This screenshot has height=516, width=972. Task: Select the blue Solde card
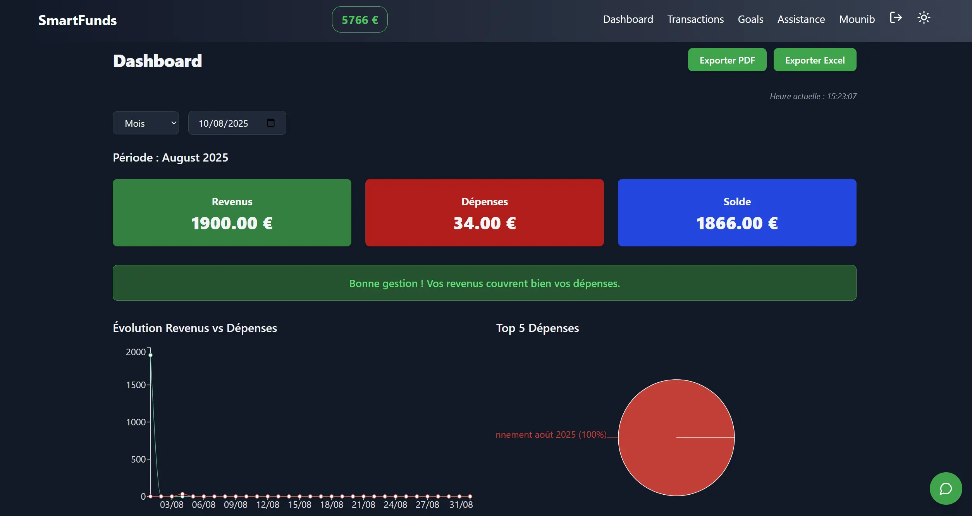[737, 212]
